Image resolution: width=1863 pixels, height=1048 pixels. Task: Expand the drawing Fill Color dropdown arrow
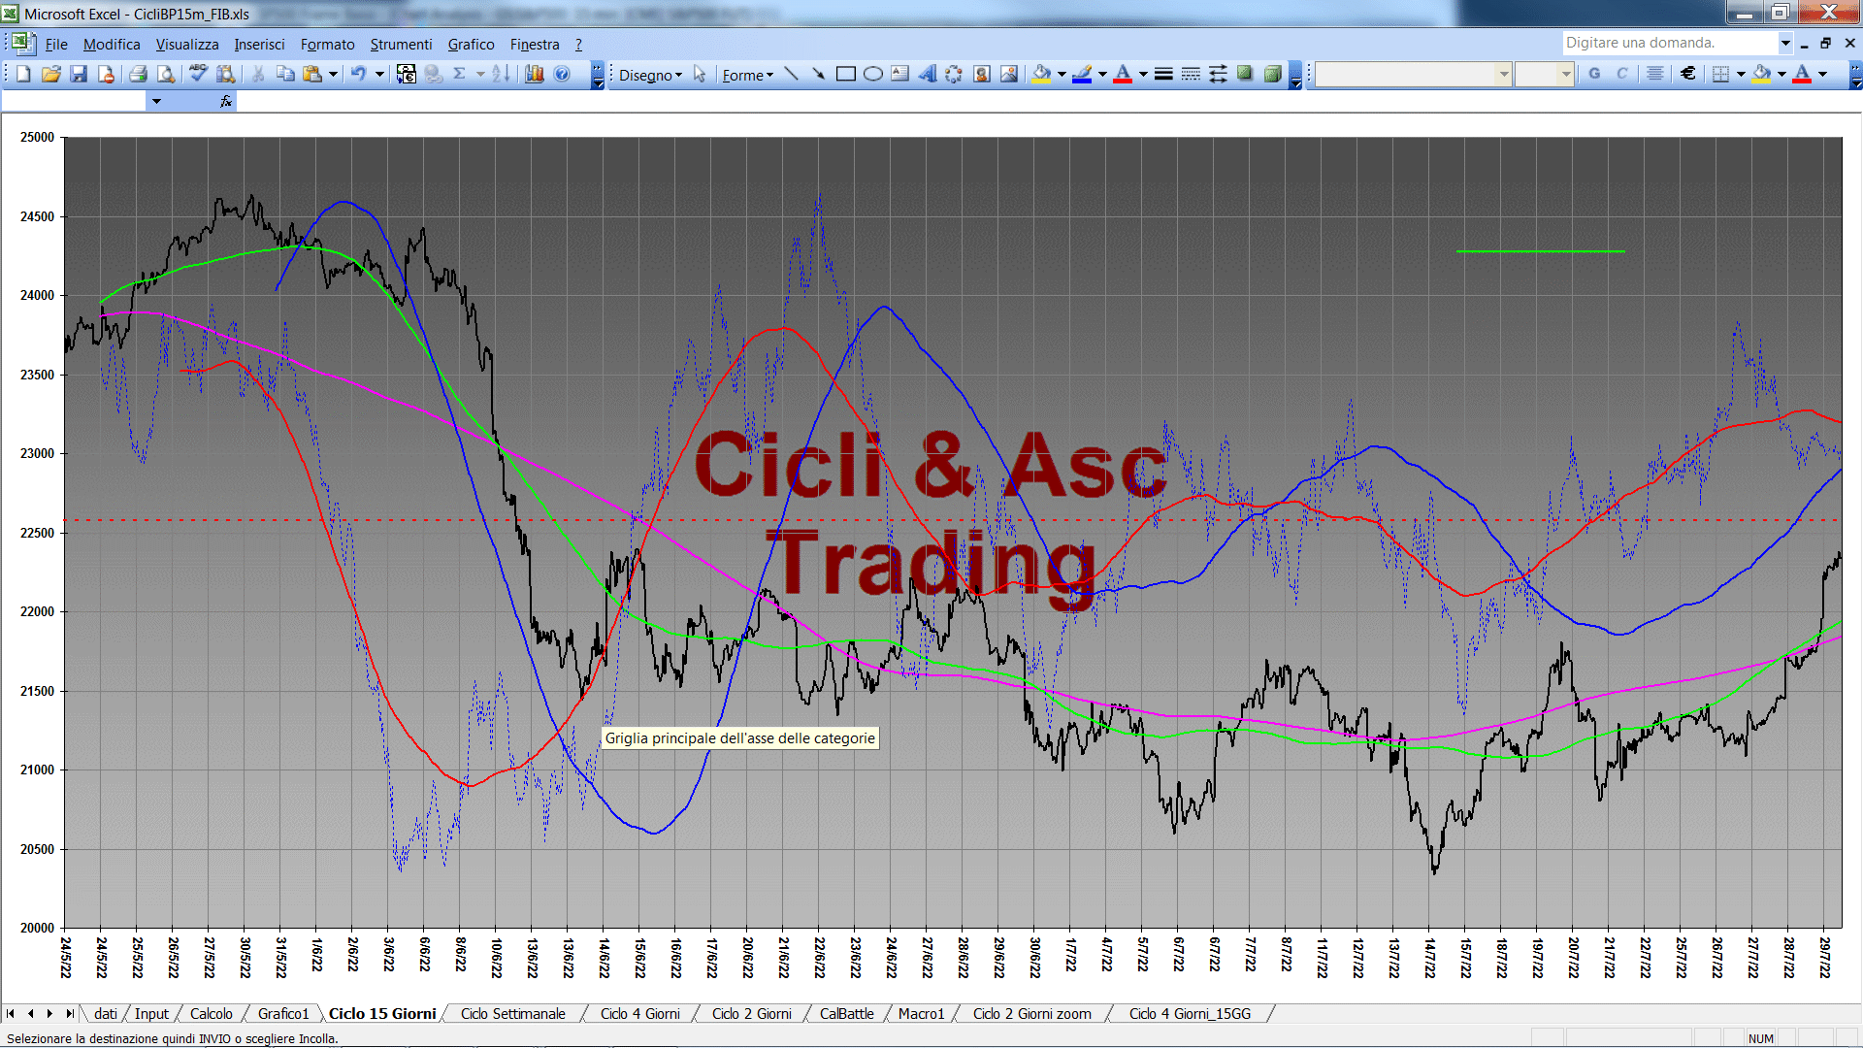coord(1062,74)
